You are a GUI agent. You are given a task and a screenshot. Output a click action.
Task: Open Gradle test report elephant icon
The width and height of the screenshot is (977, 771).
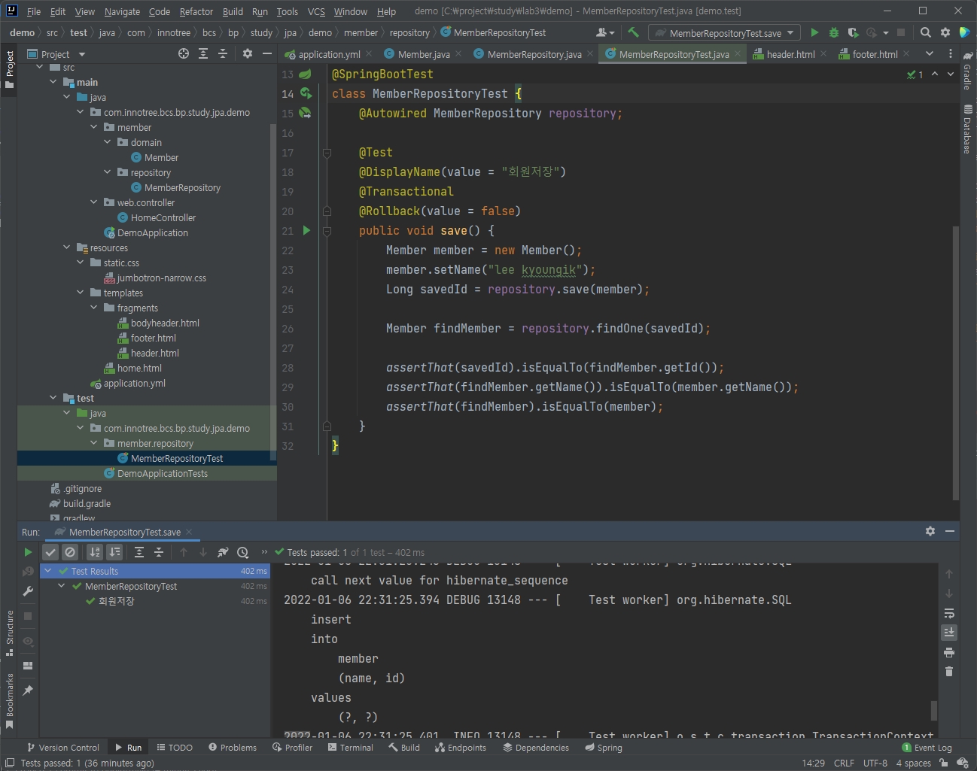coord(223,552)
